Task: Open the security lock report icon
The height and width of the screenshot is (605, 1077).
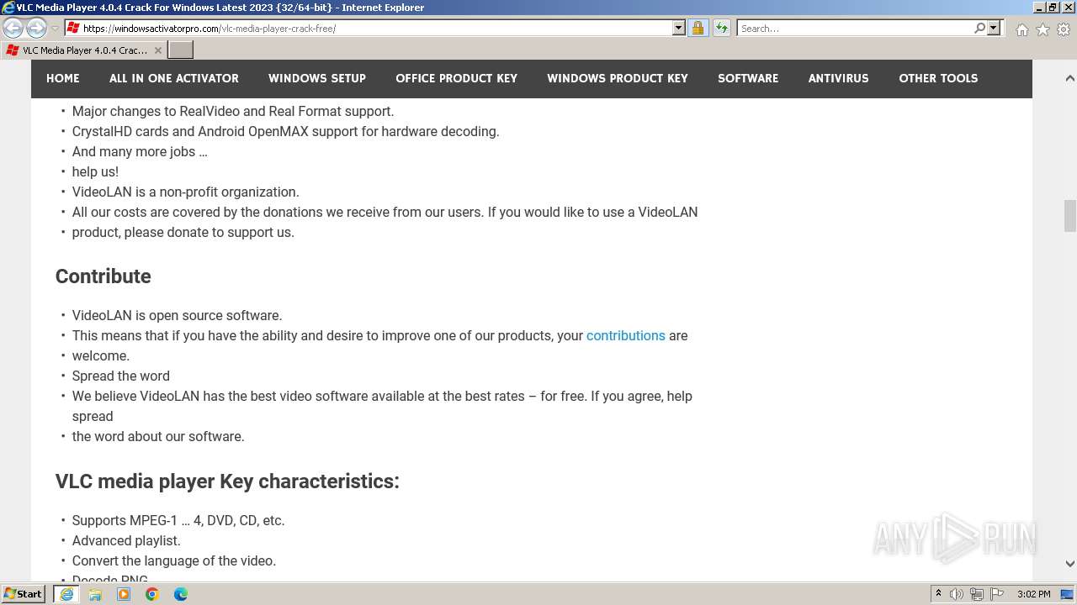Action: coord(698,28)
